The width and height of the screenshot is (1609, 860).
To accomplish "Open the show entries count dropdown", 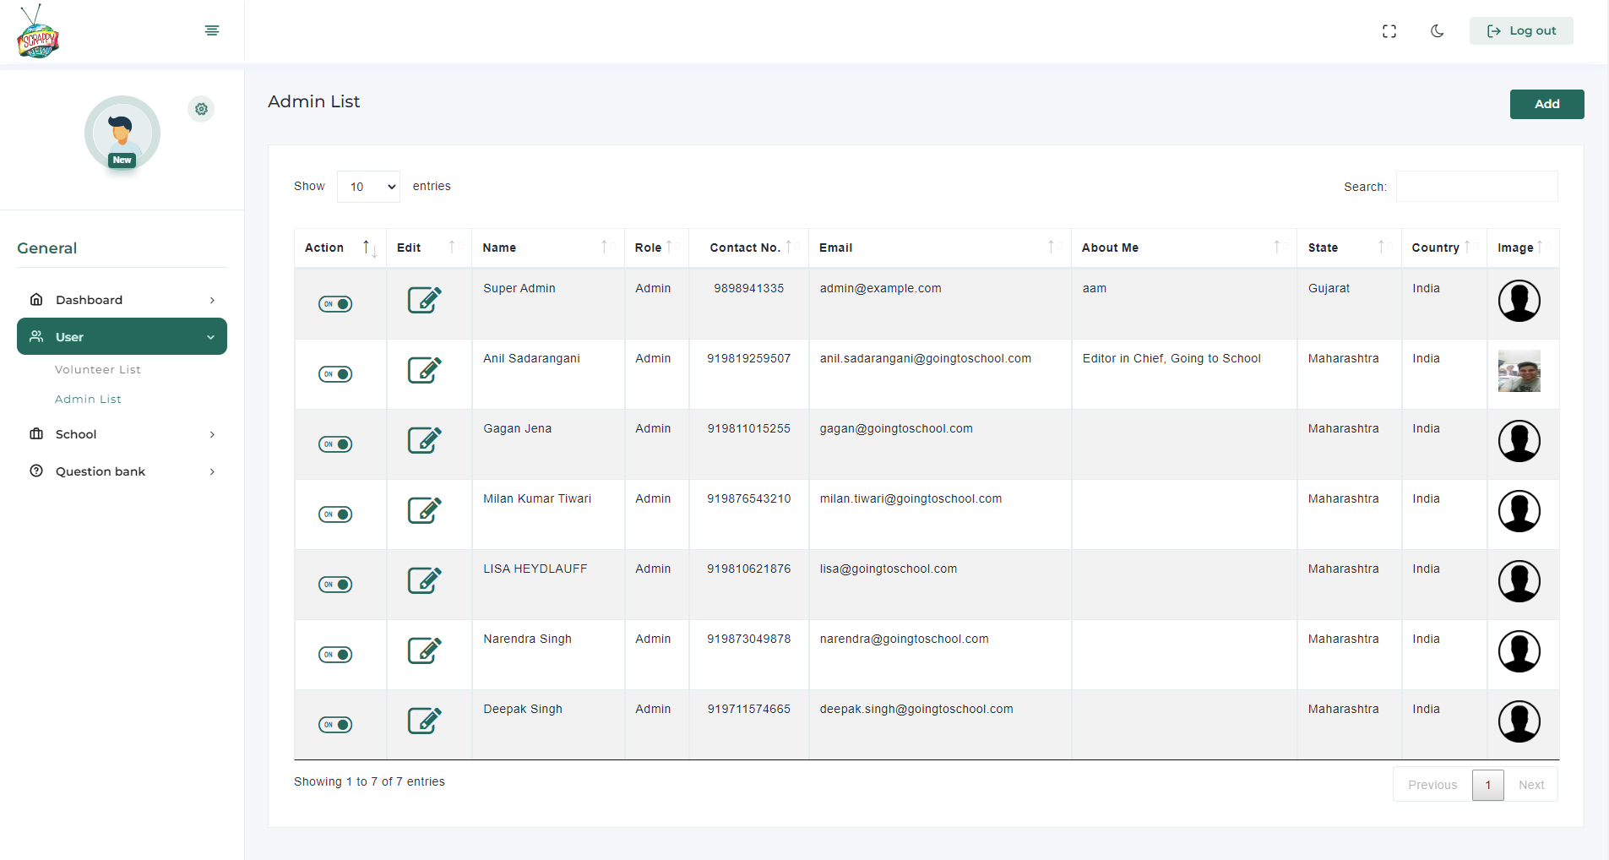I will [x=369, y=187].
